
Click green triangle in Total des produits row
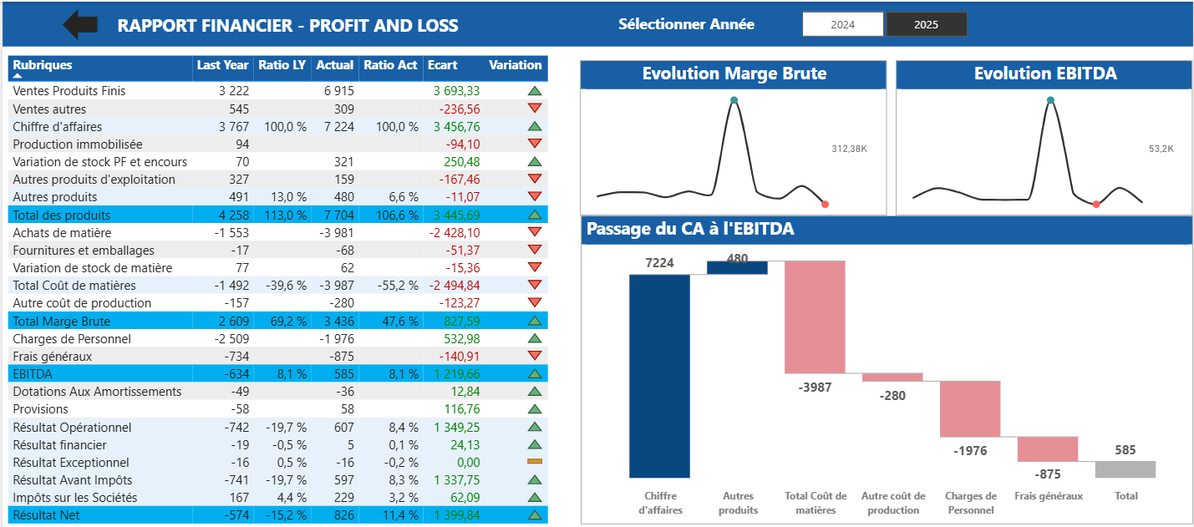(535, 215)
